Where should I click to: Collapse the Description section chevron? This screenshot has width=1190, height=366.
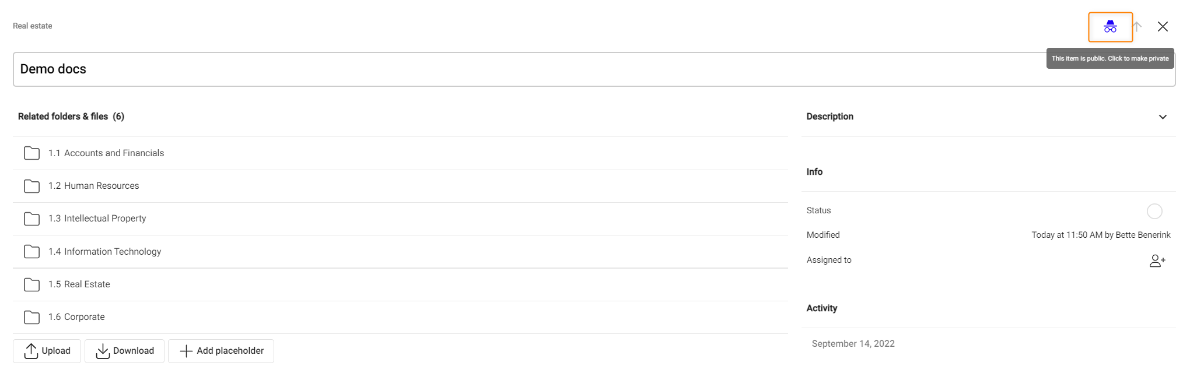point(1163,117)
